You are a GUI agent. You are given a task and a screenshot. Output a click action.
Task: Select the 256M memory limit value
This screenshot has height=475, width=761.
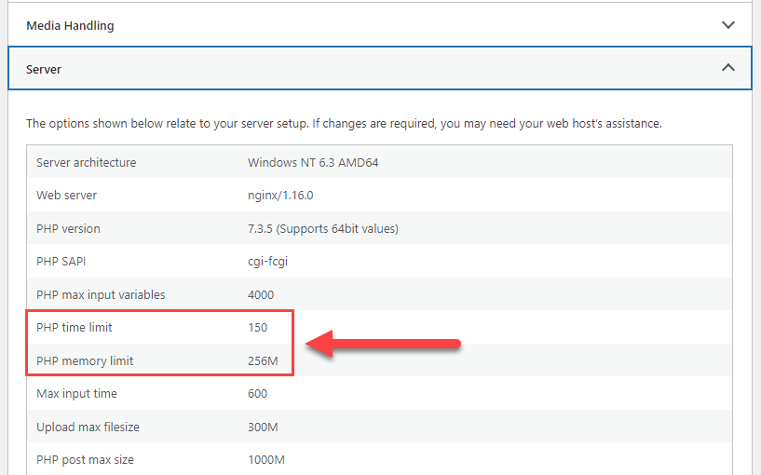click(x=263, y=361)
